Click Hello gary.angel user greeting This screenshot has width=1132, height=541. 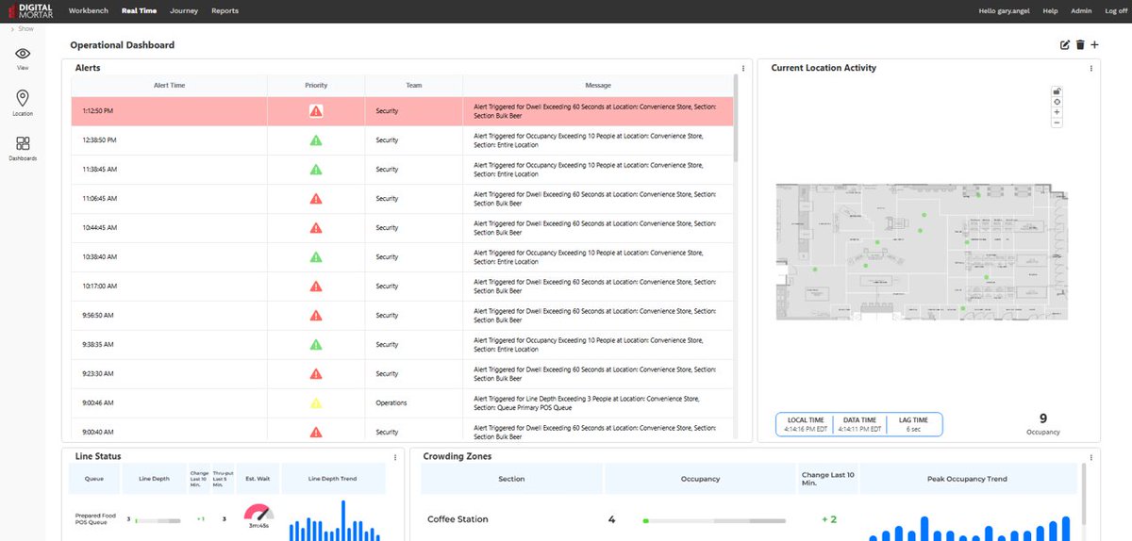[1005, 11]
